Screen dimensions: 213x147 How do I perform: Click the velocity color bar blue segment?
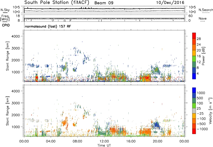[x=194, y=90]
